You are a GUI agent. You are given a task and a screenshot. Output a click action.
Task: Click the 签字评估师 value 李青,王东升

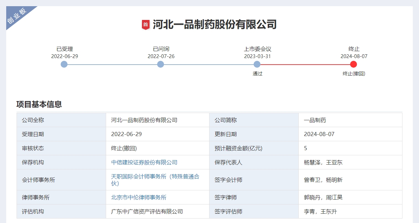tap(320, 211)
